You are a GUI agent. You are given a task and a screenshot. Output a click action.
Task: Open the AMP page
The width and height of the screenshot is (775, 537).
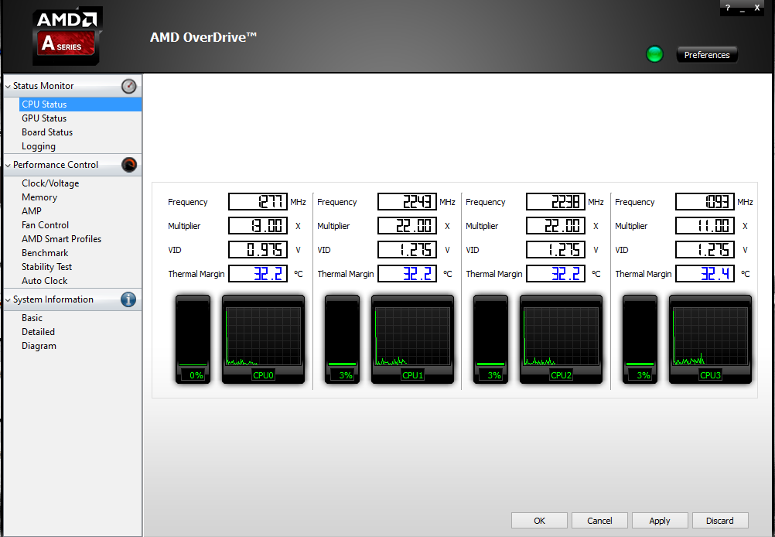tap(32, 211)
